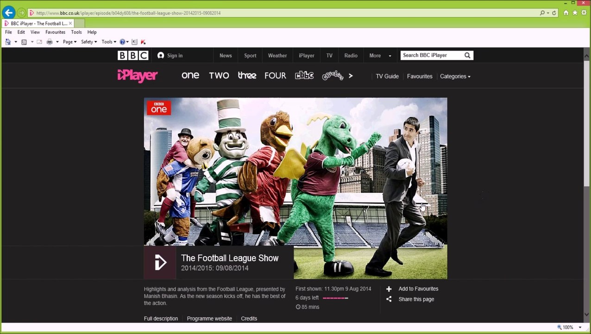This screenshot has height=334, width=591.
Task: Show more channels with the arrow
Action: pos(351,76)
